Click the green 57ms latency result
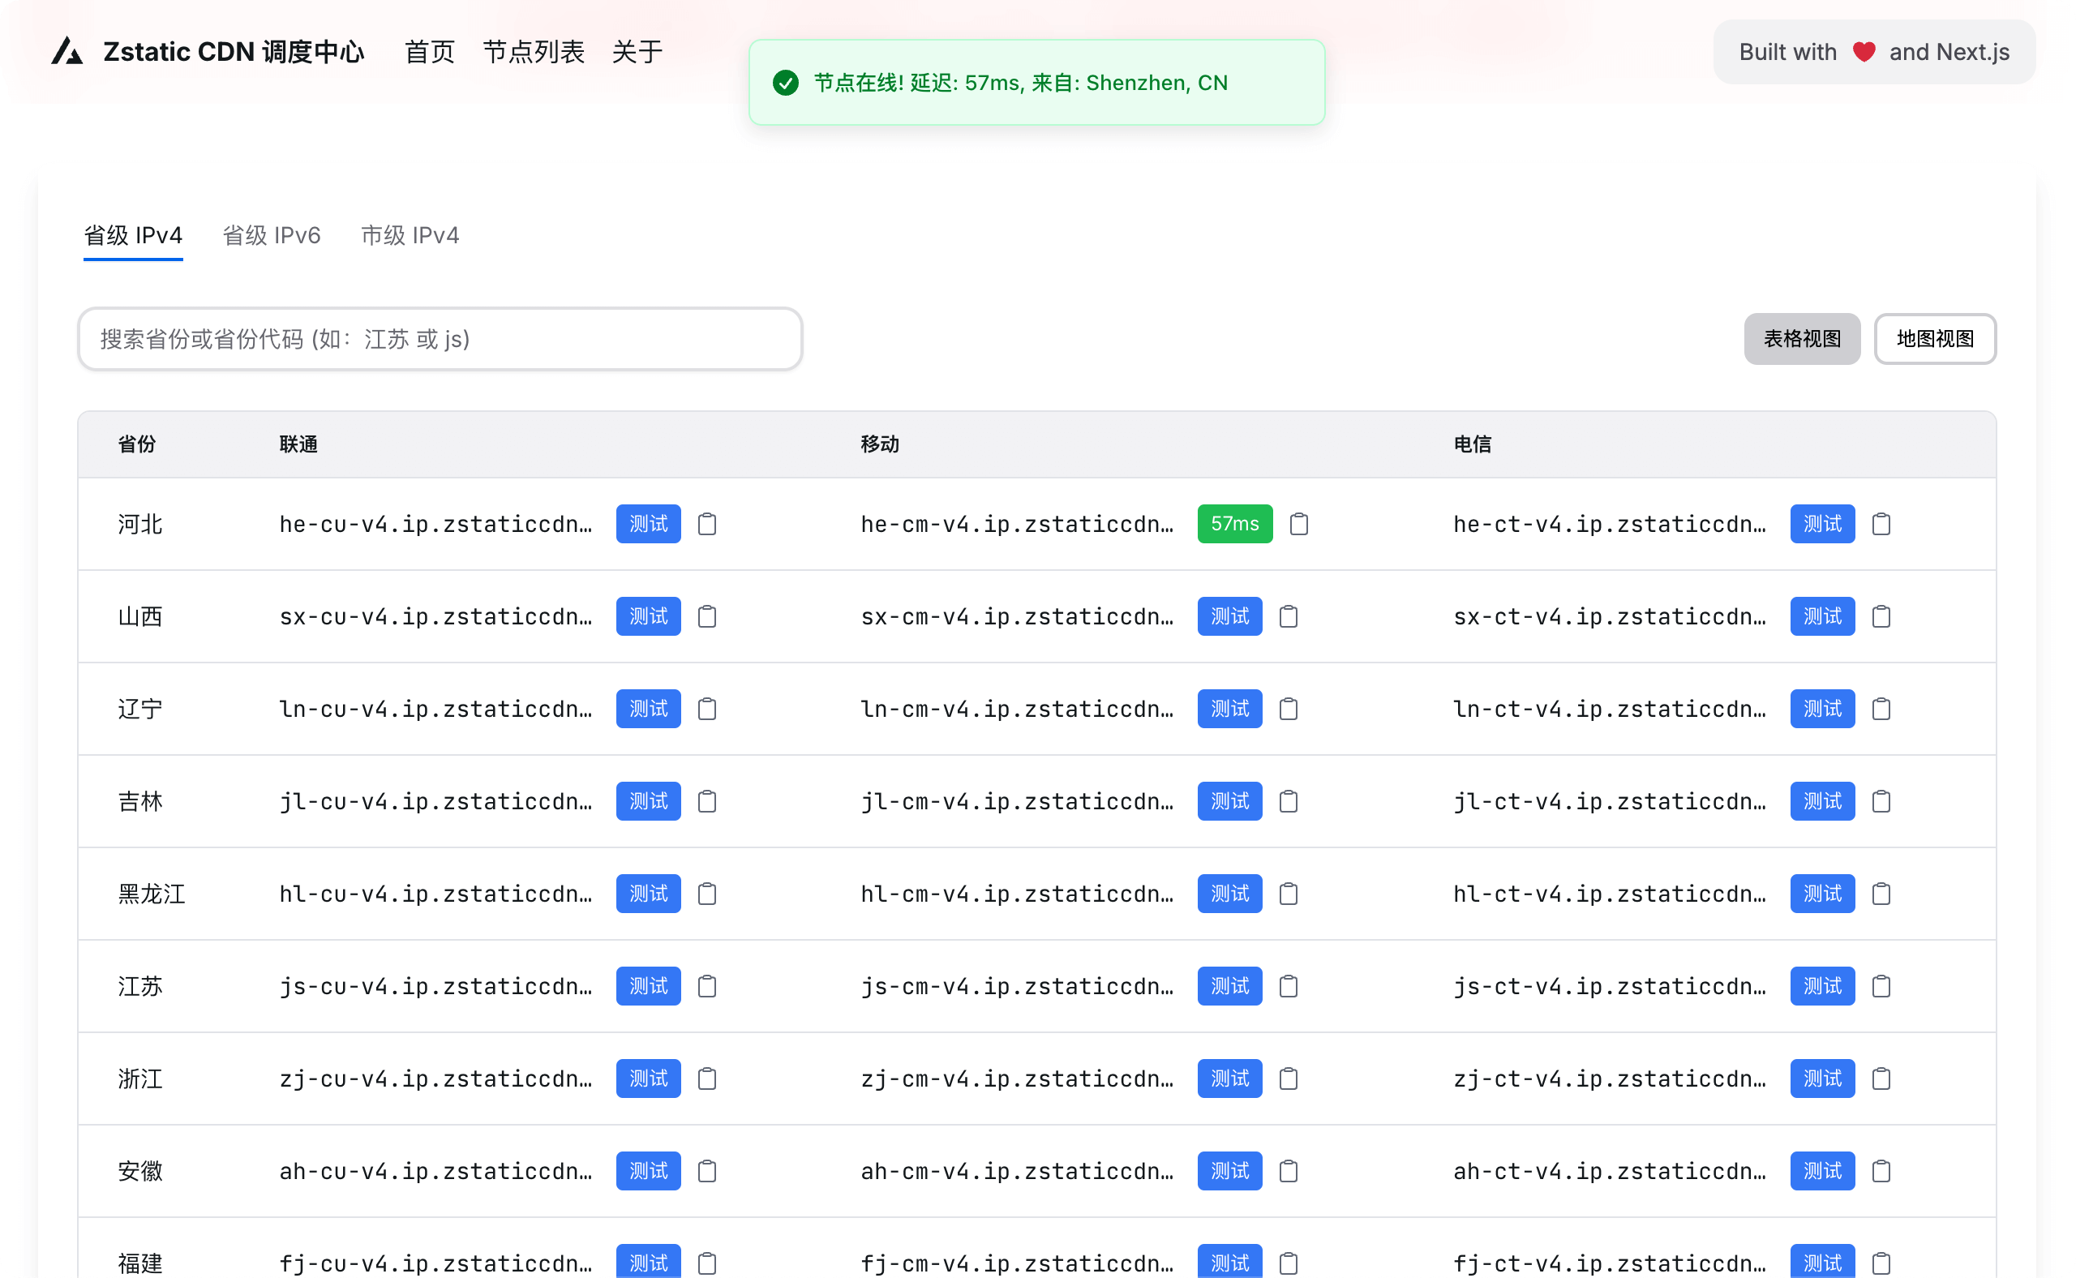Image resolution: width=2076 pixels, height=1278 pixels. tap(1234, 524)
